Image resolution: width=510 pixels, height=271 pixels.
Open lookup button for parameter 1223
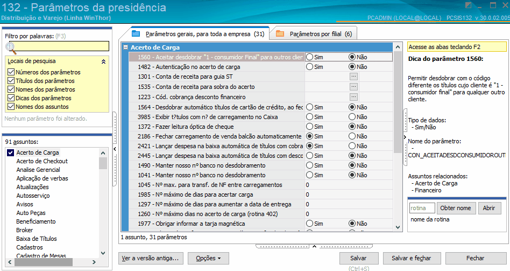pyautogui.click(x=353, y=97)
